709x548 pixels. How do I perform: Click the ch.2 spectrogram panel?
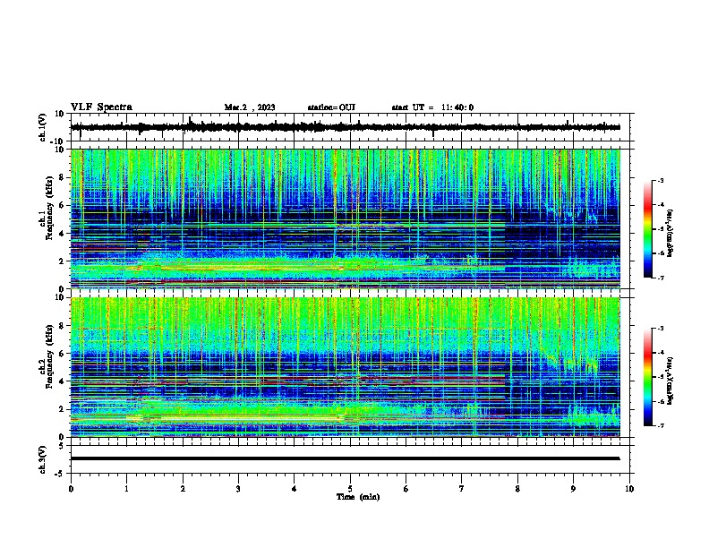[x=346, y=367]
